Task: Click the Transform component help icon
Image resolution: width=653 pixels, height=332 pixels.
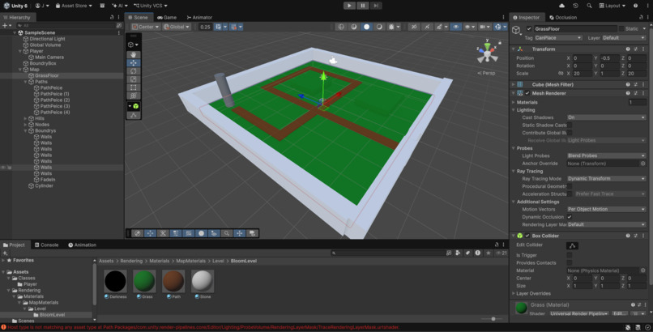Action: point(628,49)
